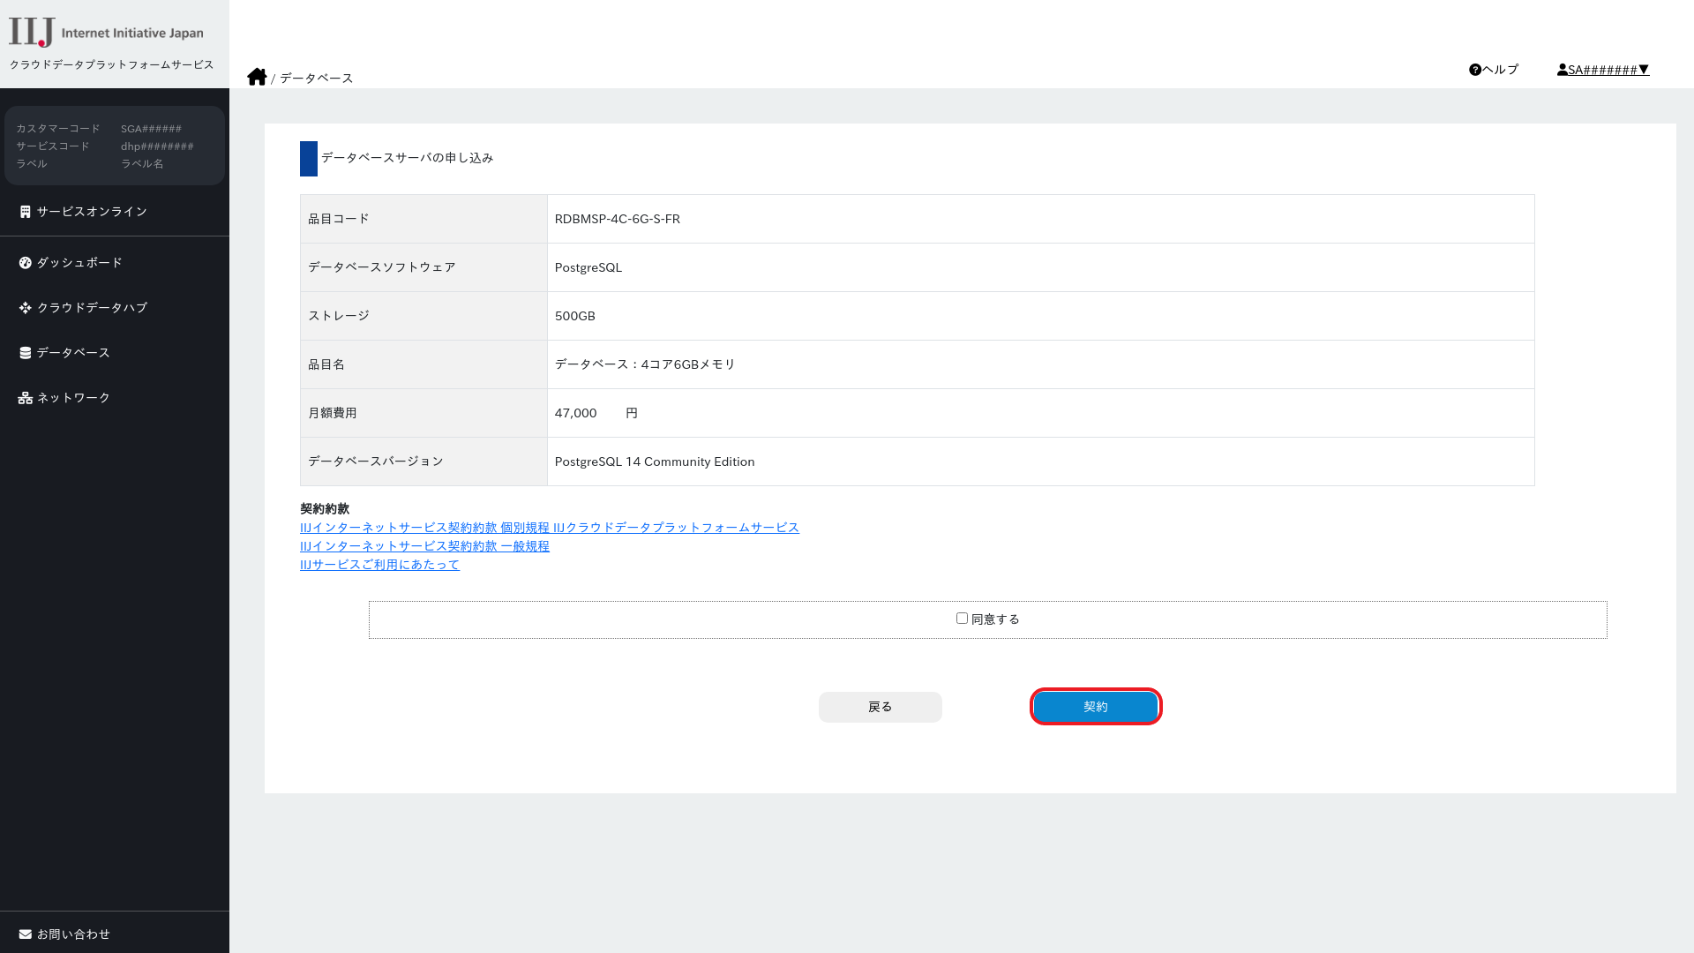Click the ストレージ row label
Viewport: 1694px width, 953px height.
click(x=339, y=316)
